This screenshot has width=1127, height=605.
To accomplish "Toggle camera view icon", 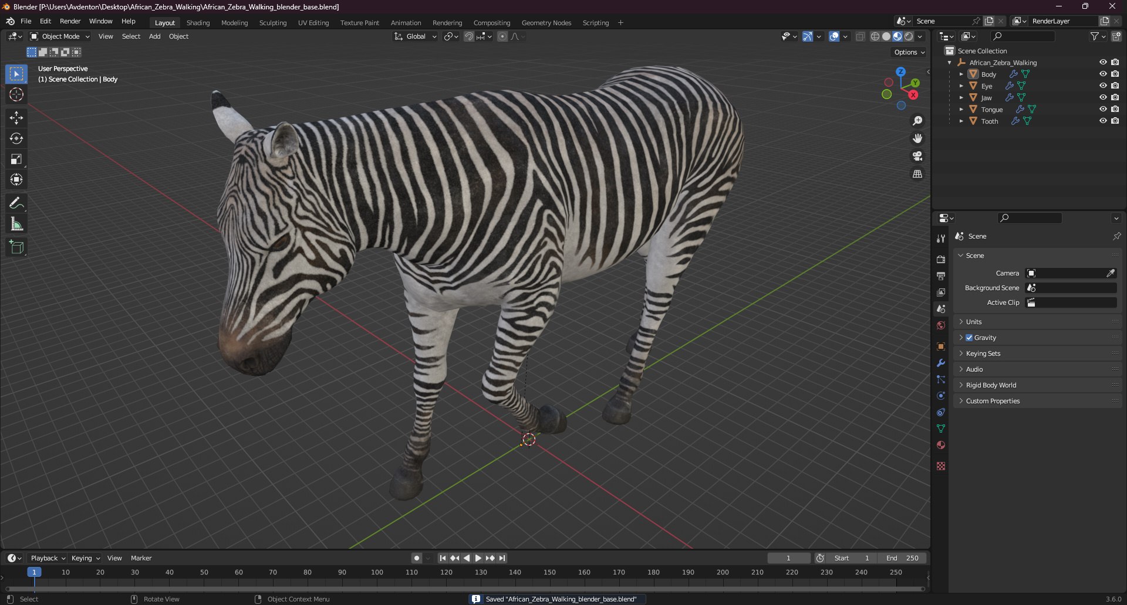I will pyautogui.click(x=917, y=156).
